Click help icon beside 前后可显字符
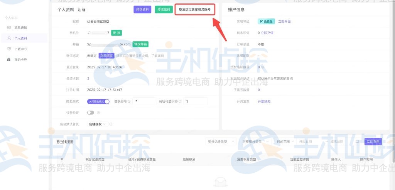The image size is (395, 190). tap(180, 102)
